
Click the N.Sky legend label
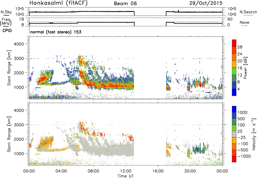[x=6, y=12]
